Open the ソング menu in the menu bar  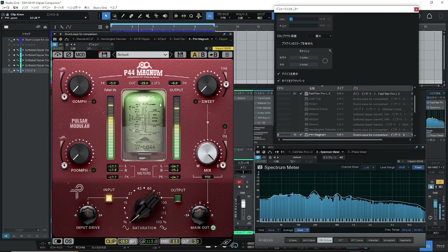(24, 7)
